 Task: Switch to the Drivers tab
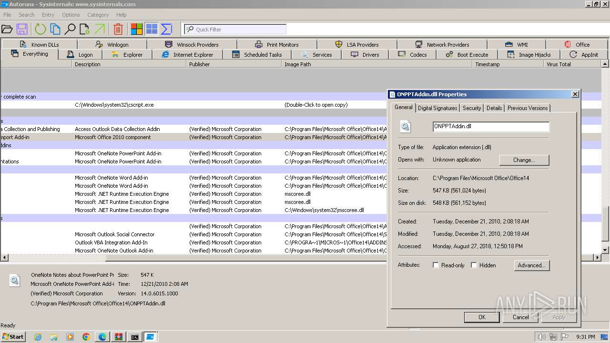point(365,55)
